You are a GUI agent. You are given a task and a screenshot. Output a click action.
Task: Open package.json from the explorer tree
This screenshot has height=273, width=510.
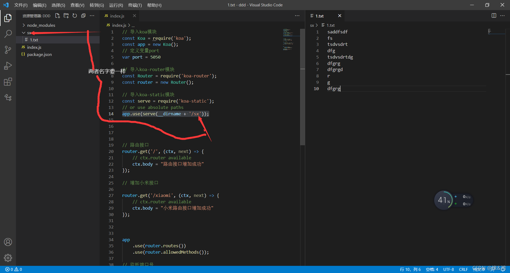point(58,55)
